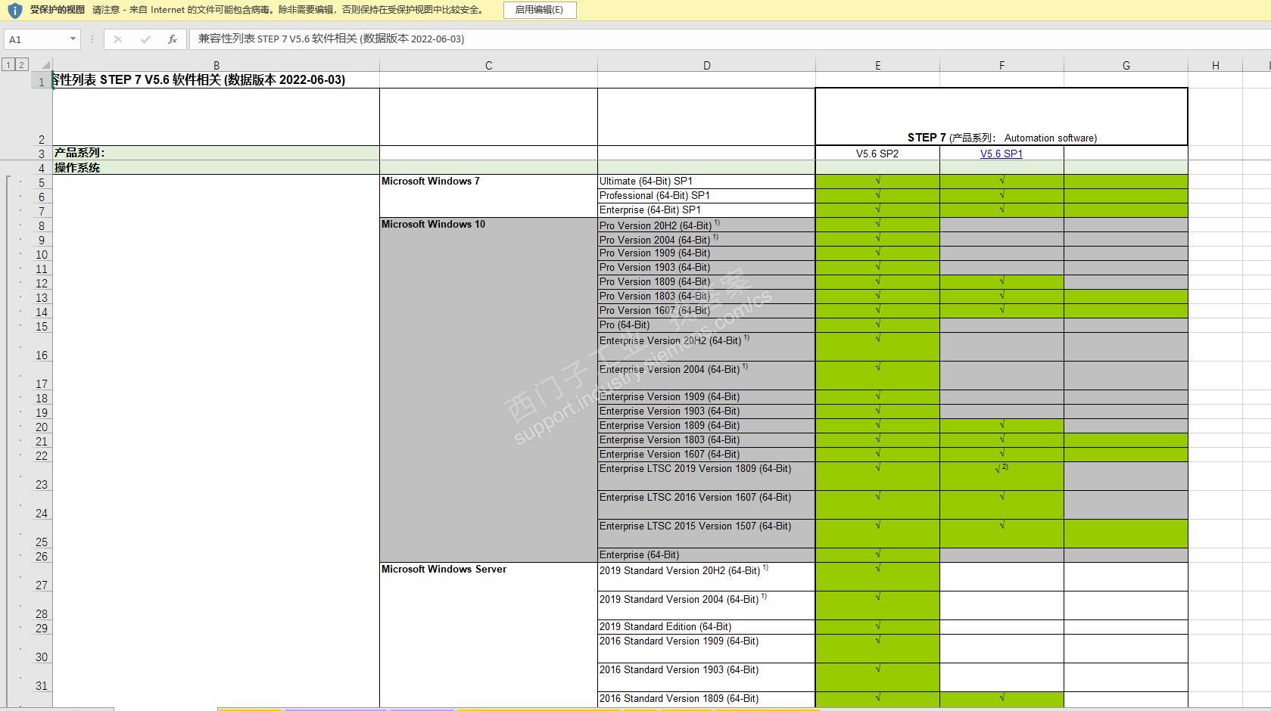Image resolution: width=1271 pixels, height=711 pixels.
Task: Click cell 'Ultimate (64-Bit) SP1'
Action: point(706,182)
